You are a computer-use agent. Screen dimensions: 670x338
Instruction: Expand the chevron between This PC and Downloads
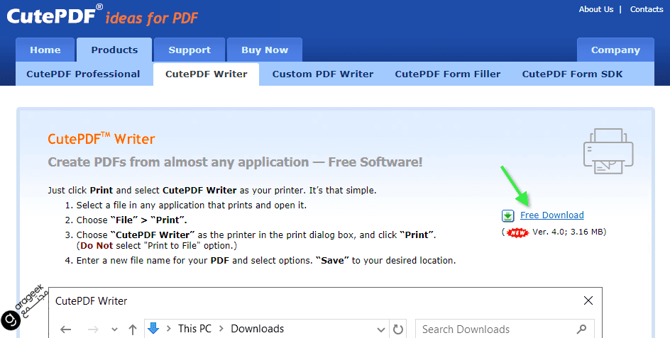[221, 329]
